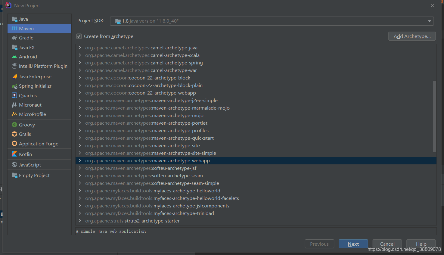Viewport: 444px width, 255px height.
Task: Click the Spring Initializr icon
Action: [14, 86]
